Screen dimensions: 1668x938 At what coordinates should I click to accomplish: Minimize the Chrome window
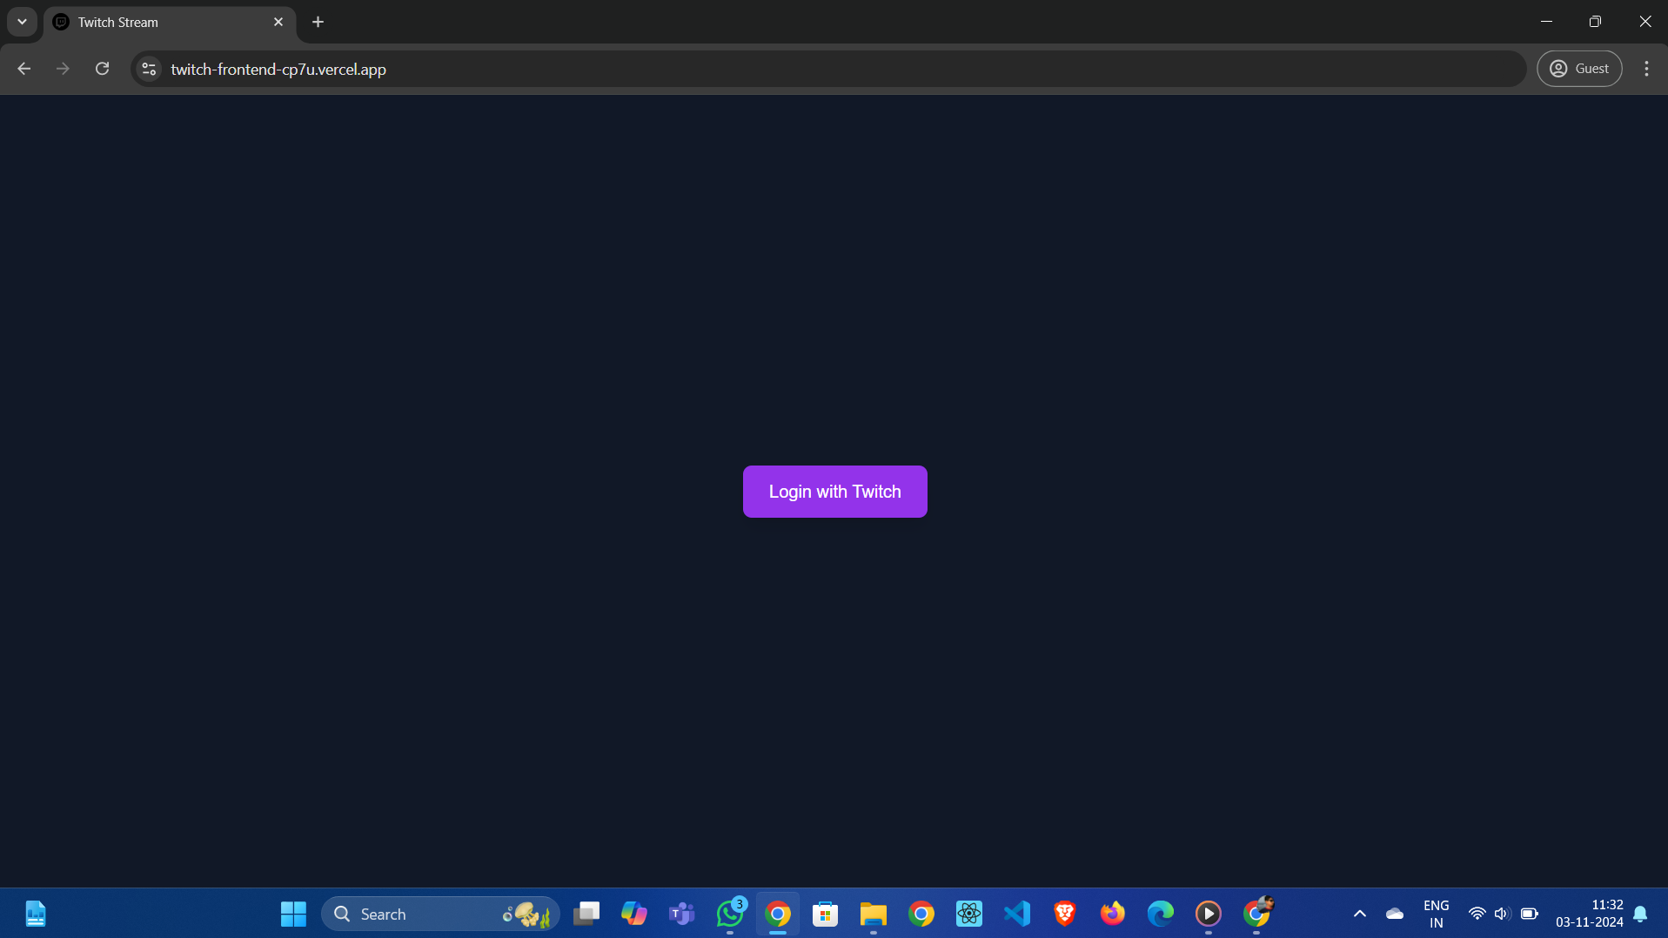click(x=1546, y=22)
